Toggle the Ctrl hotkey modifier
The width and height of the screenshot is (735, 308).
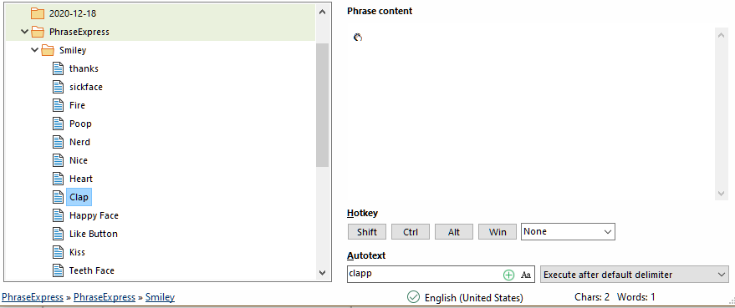coord(411,232)
